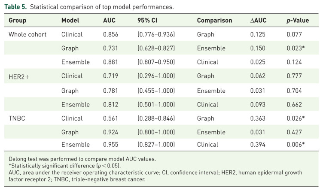This screenshot has width=323, height=191.
Task: Click the Table 5 caption label
Action: coord(15,7)
